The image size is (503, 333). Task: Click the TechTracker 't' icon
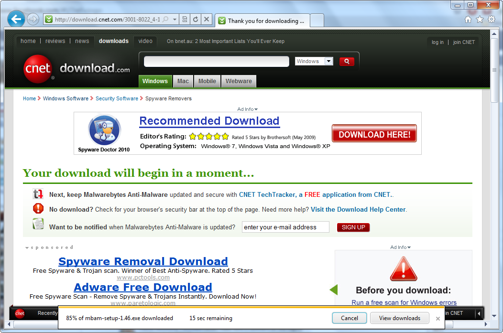pos(38,194)
